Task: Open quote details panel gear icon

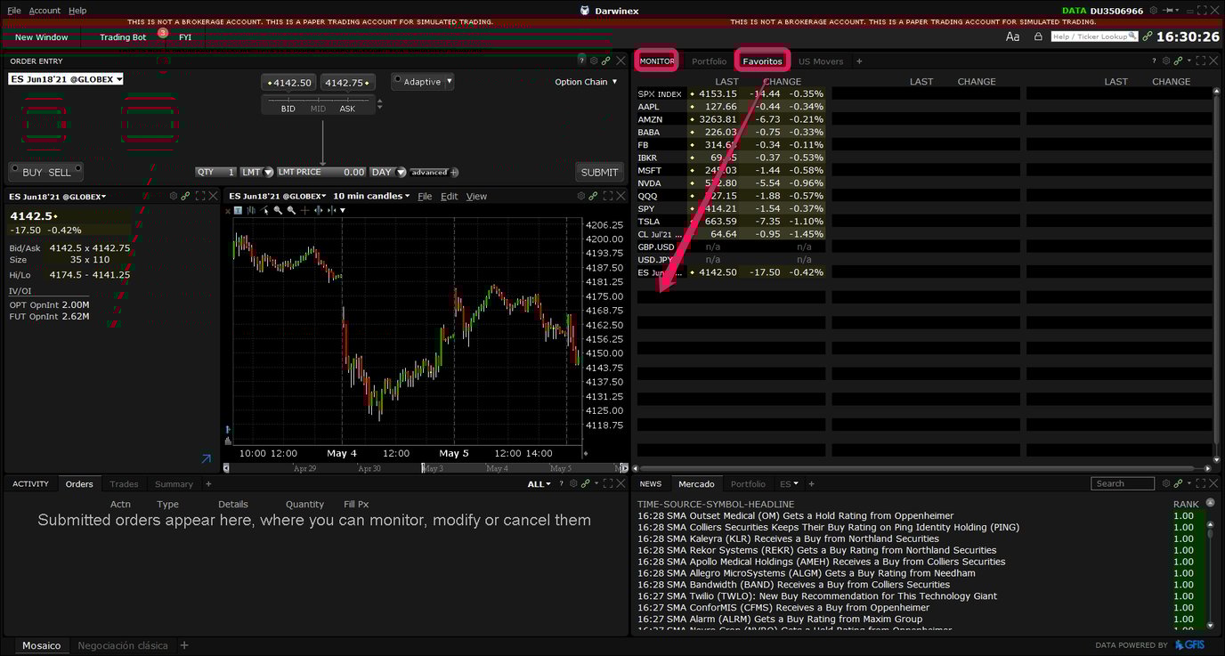Action: [x=174, y=196]
